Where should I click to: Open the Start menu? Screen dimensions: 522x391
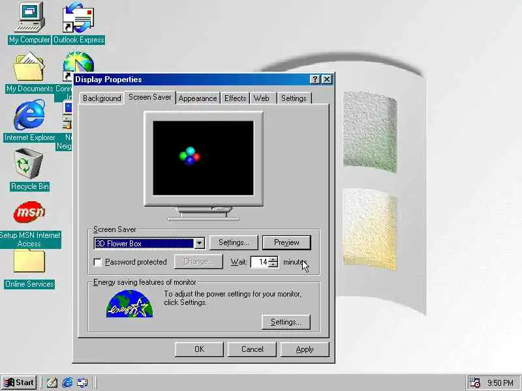(x=19, y=383)
